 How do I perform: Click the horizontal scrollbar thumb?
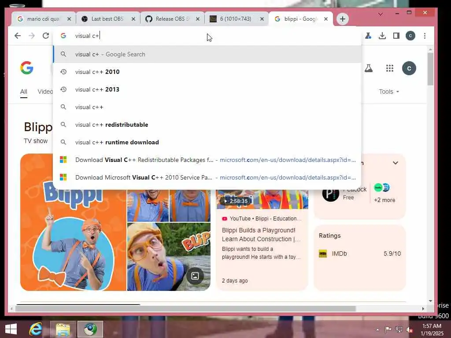click(185, 309)
